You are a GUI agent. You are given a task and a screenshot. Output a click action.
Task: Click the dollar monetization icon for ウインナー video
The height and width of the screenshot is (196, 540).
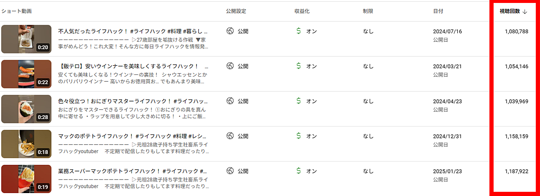299,66
